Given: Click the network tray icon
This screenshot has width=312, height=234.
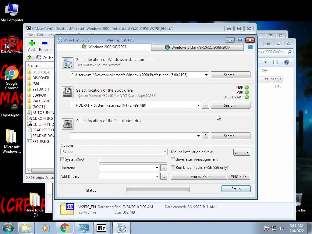Looking at the screenshot, I should (274, 228).
